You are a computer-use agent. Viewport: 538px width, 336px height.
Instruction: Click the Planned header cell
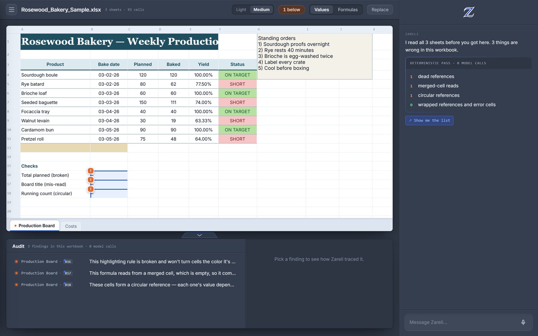tap(143, 64)
